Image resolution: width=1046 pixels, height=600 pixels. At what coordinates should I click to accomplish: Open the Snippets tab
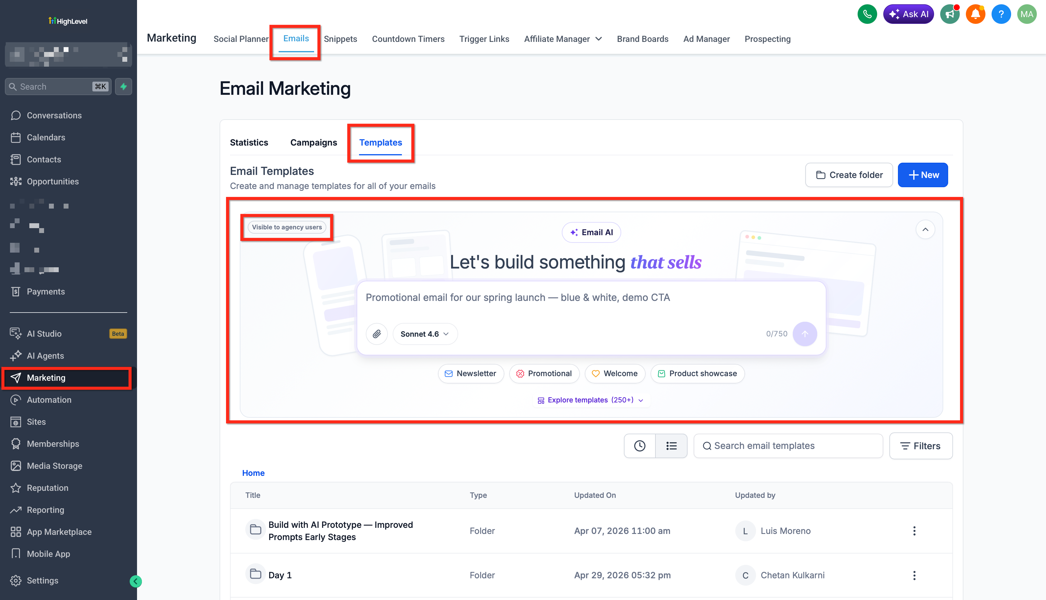tap(340, 39)
